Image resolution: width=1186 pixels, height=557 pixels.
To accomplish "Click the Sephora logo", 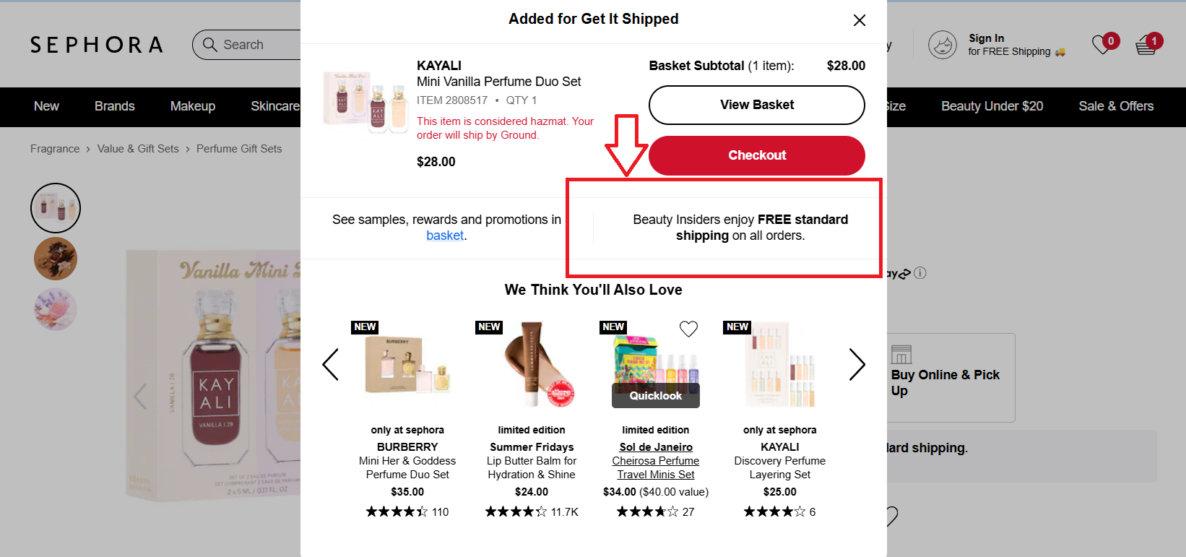I will [95, 44].
